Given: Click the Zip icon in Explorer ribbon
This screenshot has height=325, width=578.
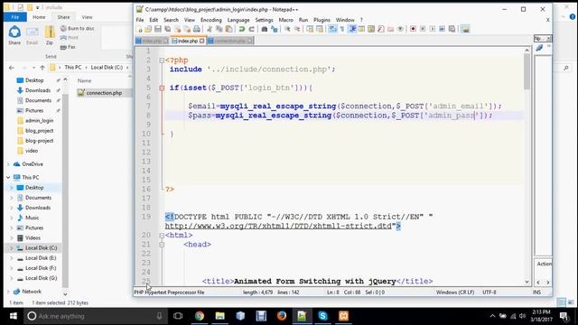Looking at the screenshot, I should 50,35.
